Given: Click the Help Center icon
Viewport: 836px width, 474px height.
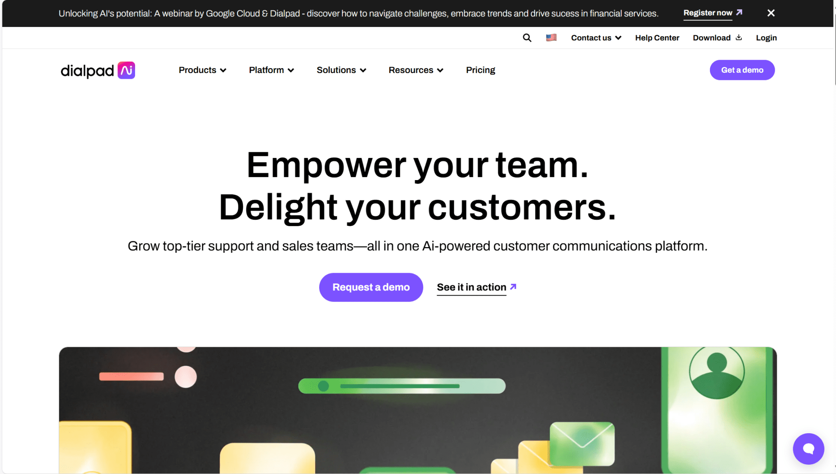Looking at the screenshot, I should [x=658, y=37].
